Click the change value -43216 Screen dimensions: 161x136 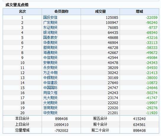(x=152, y=38)
